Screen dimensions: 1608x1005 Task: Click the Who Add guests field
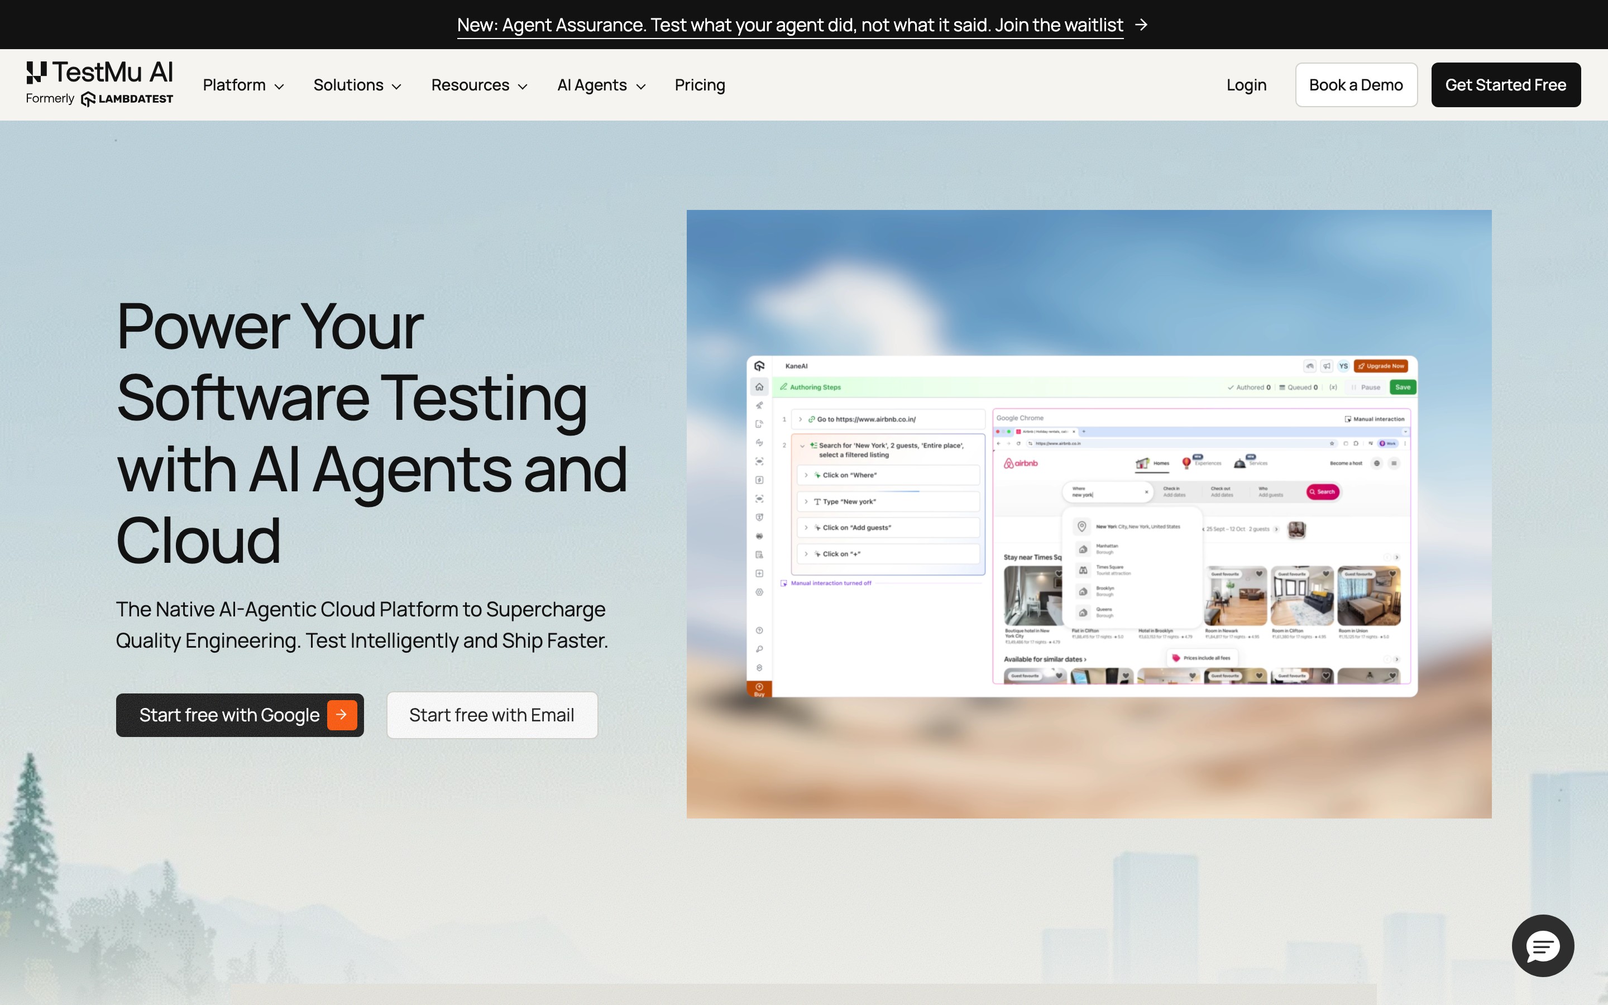[1270, 492]
